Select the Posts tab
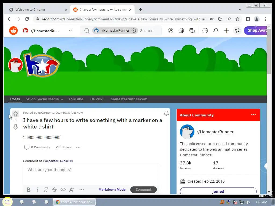275x206 pixels. 15,99
